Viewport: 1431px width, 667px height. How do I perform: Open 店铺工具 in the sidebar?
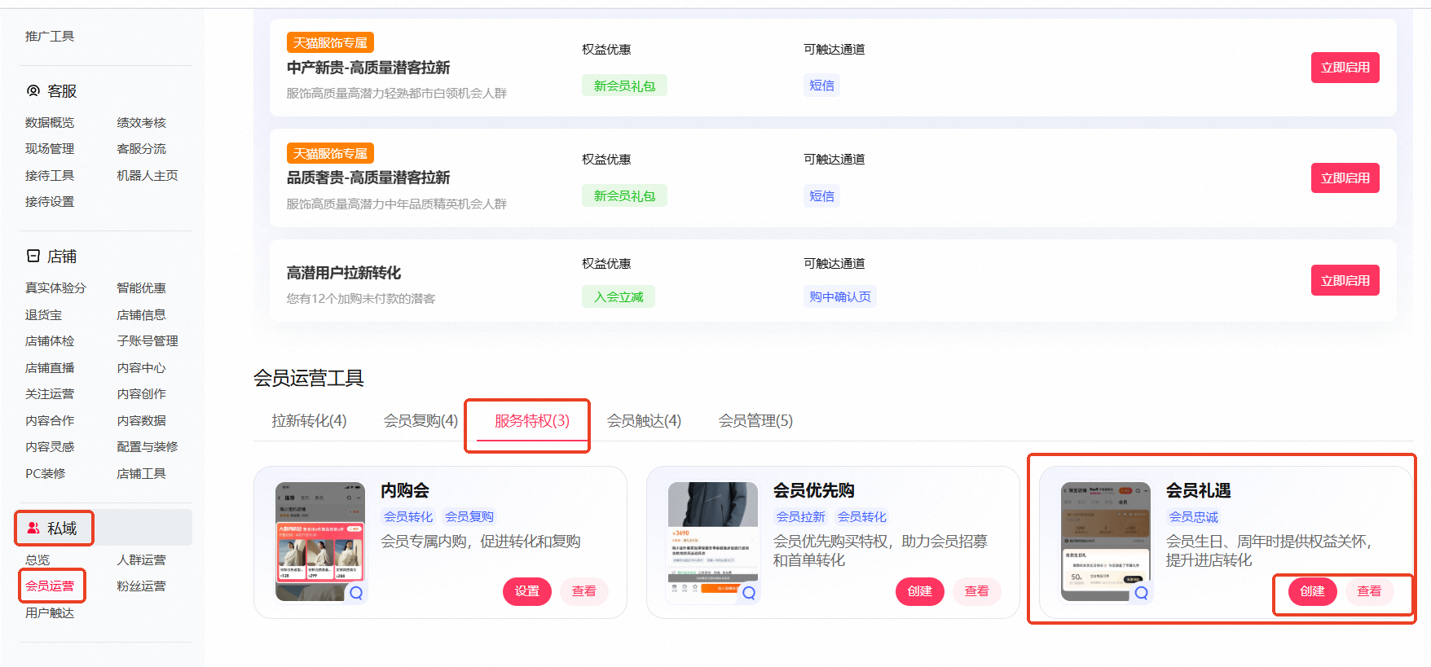click(x=141, y=474)
